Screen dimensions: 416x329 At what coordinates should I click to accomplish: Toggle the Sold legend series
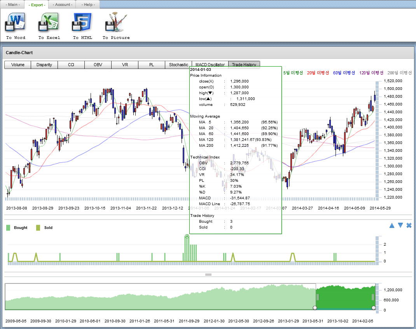[44, 227]
